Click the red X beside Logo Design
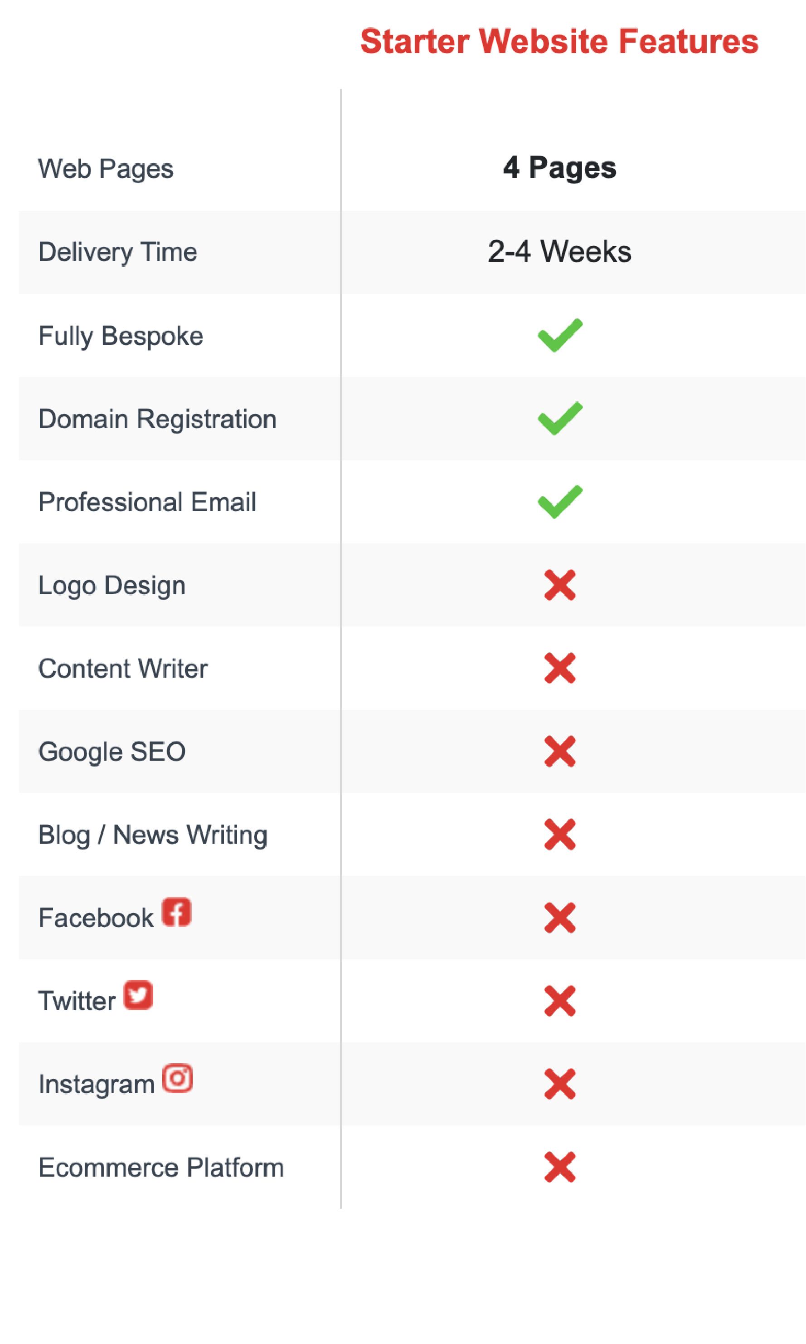Viewport: 806px width, 1344px height. pos(560,585)
